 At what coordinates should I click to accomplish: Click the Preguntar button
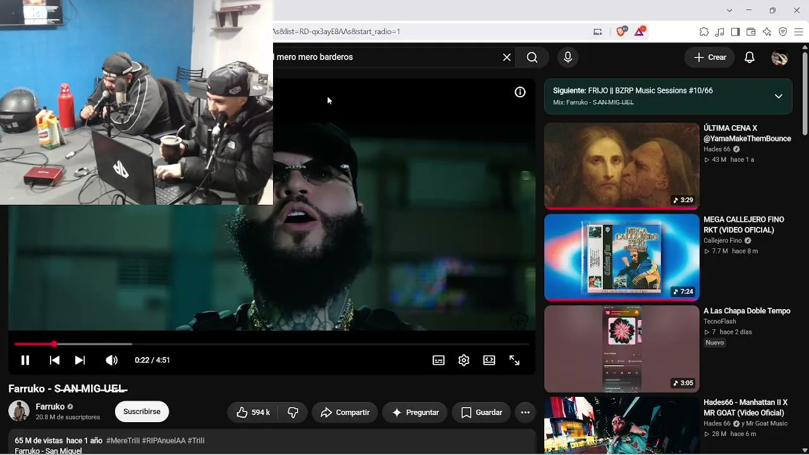click(x=415, y=413)
